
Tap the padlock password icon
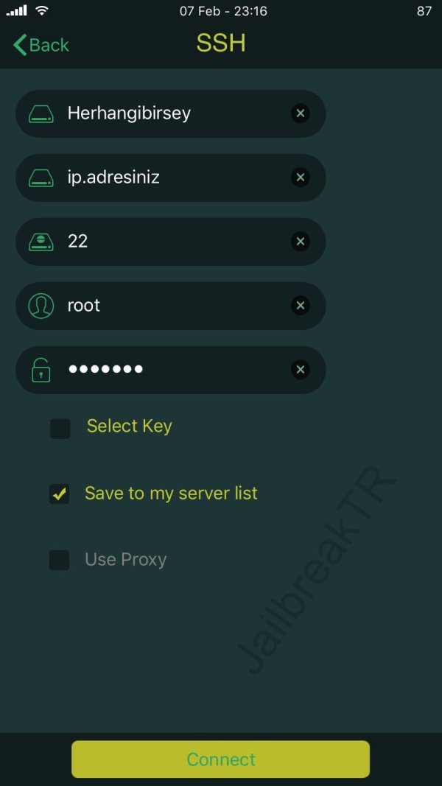pyautogui.click(x=41, y=370)
